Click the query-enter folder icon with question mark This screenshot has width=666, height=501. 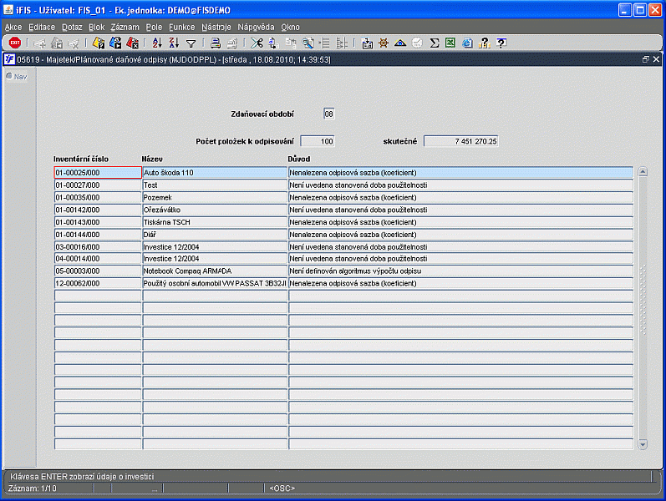99,43
